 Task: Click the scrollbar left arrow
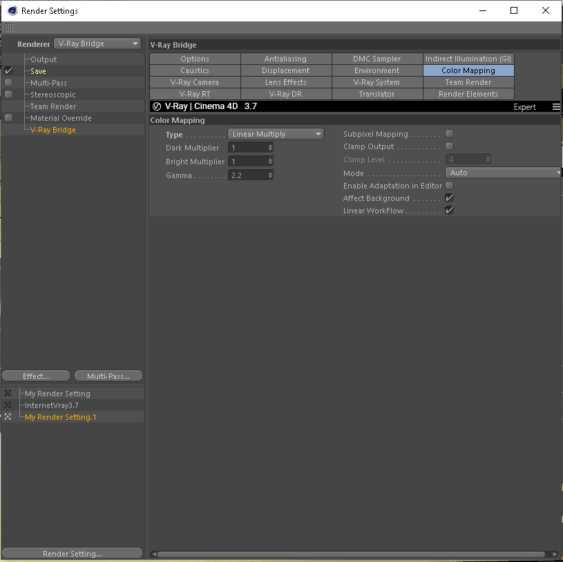click(153, 554)
